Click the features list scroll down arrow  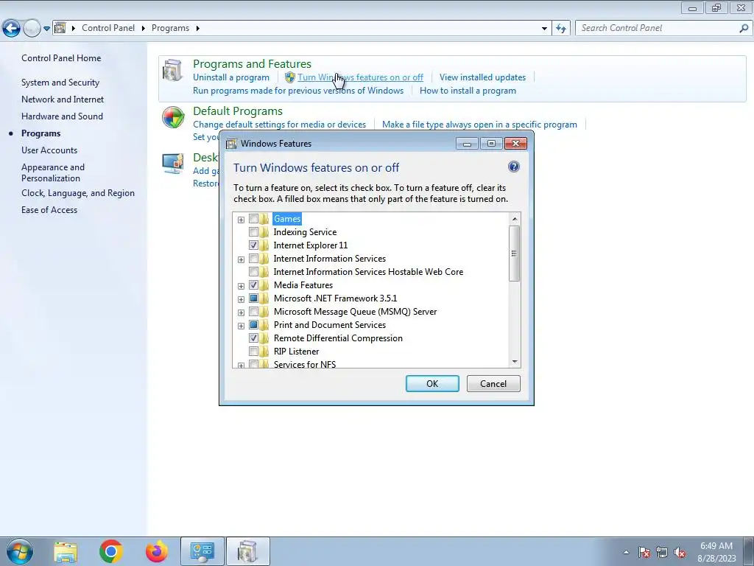515,362
